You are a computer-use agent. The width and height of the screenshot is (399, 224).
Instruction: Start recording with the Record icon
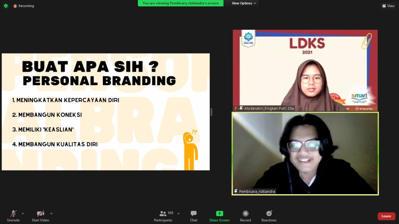point(245,216)
